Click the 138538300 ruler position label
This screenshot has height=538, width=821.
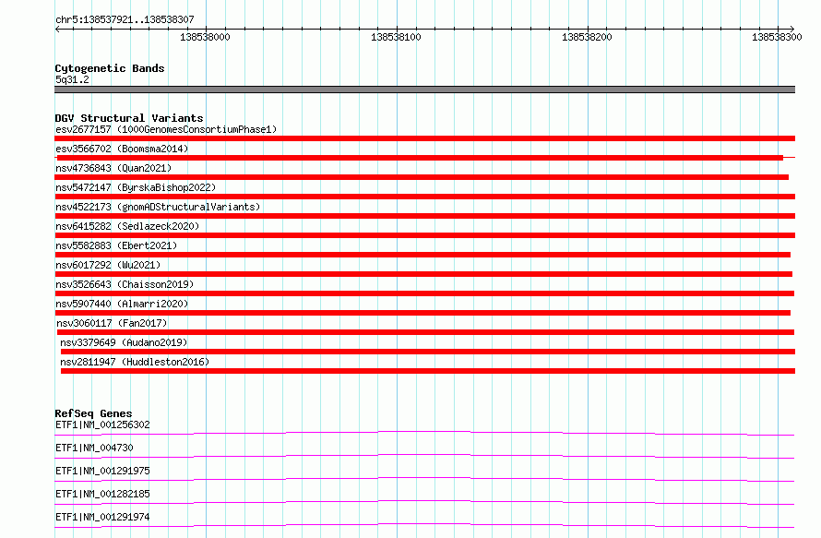[x=777, y=37]
